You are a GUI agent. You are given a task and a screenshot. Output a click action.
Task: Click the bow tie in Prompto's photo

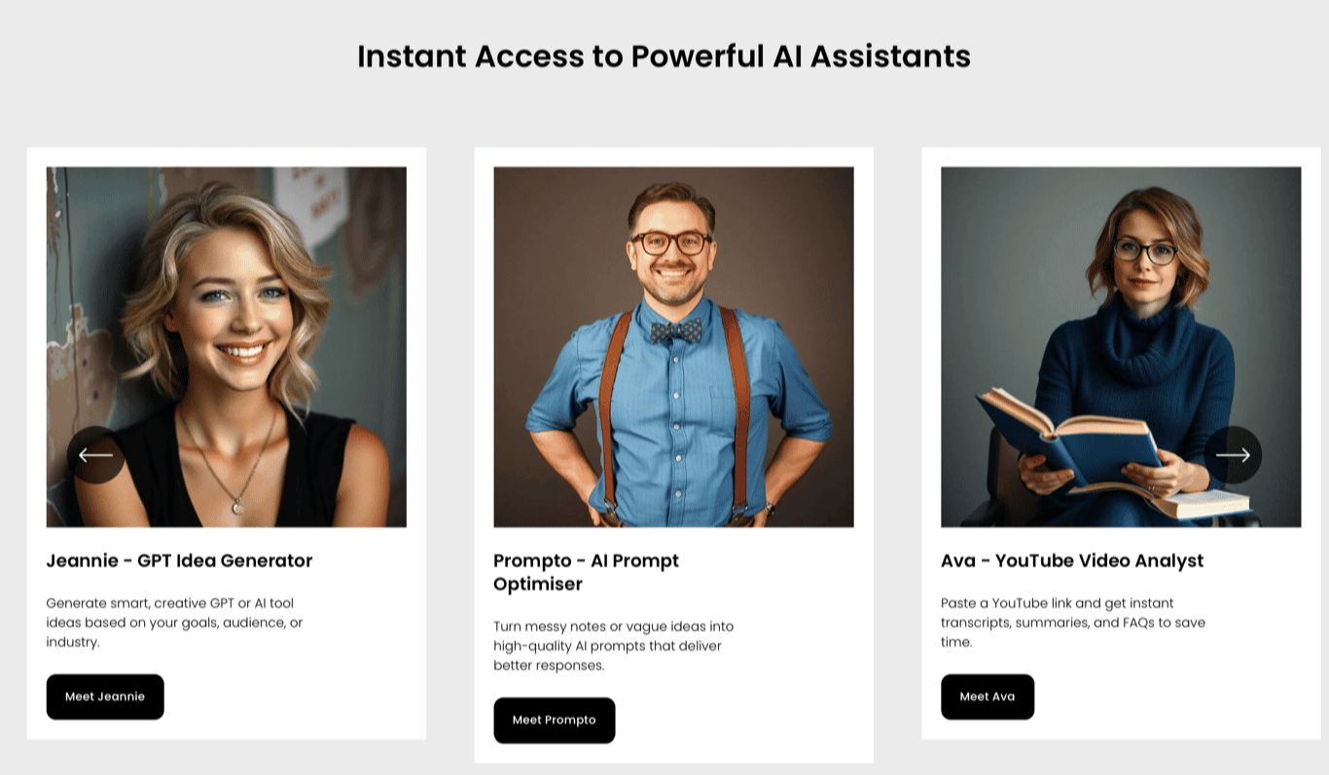point(675,331)
